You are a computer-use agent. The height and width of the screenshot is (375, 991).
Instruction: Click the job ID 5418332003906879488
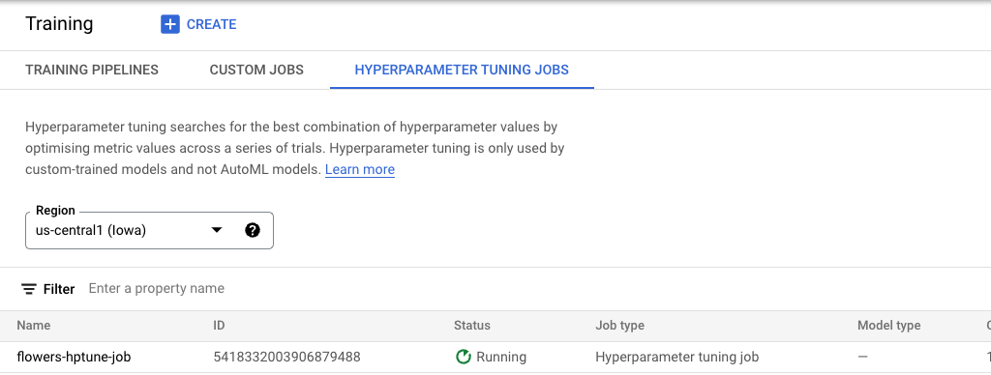[x=286, y=358]
